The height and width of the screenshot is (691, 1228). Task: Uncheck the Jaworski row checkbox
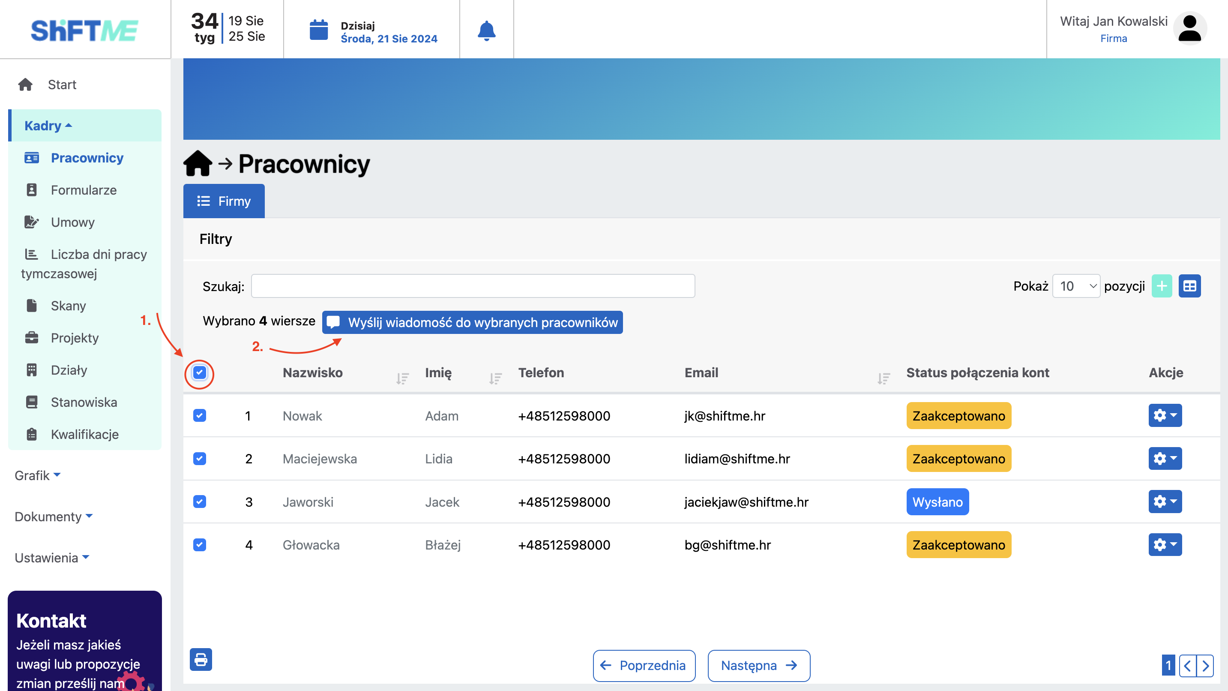click(199, 501)
